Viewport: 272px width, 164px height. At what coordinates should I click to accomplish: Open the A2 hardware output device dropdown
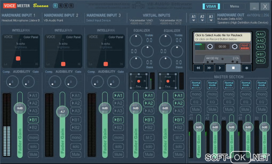pos(202,18)
